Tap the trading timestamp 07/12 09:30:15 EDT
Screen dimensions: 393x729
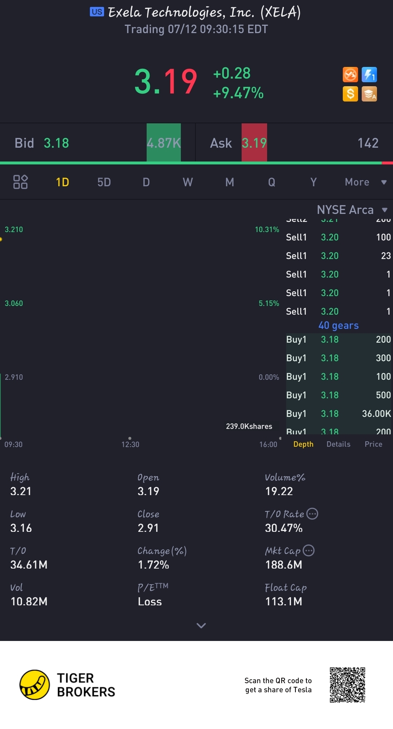tap(196, 29)
